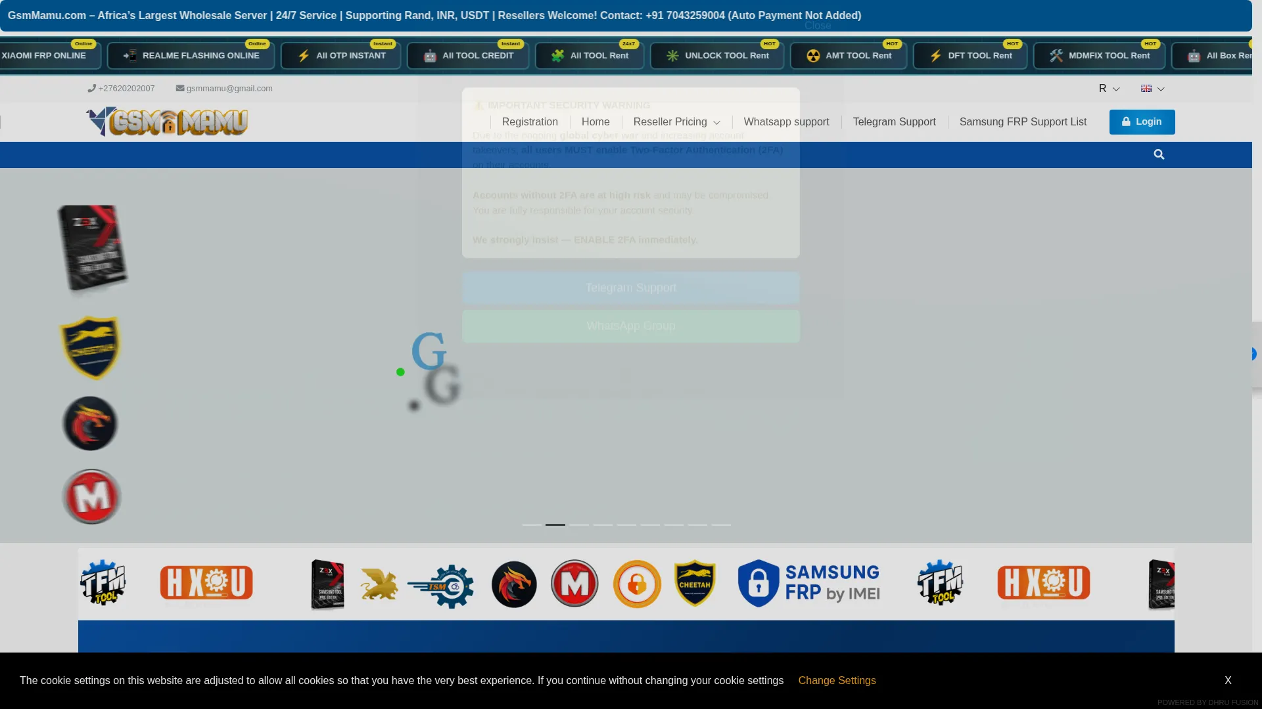Click REALME FLASHING ONLINE ticker button
Viewport: 1262px width, 709px height.
[191, 56]
